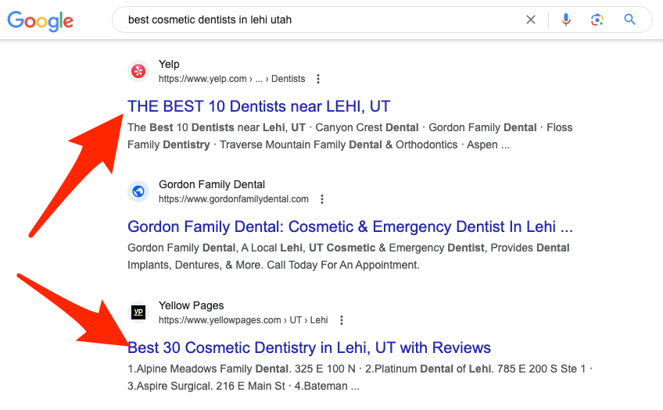This screenshot has width=663, height=410.
Task: Click the gordonfamilydental.com URL
Action: click(234, 199)
